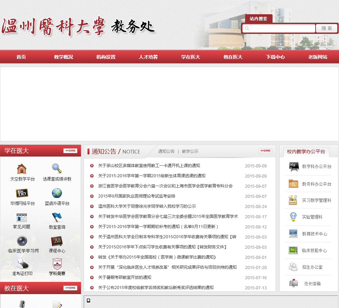This screenshot has height=308, width=339.
Task: Open notice 2015年9月国家执业医师理论考试监考安排
Action: pos(137,196)
